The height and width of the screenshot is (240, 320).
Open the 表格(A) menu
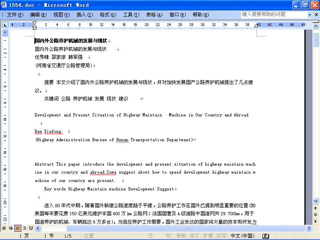coord(154,15)
